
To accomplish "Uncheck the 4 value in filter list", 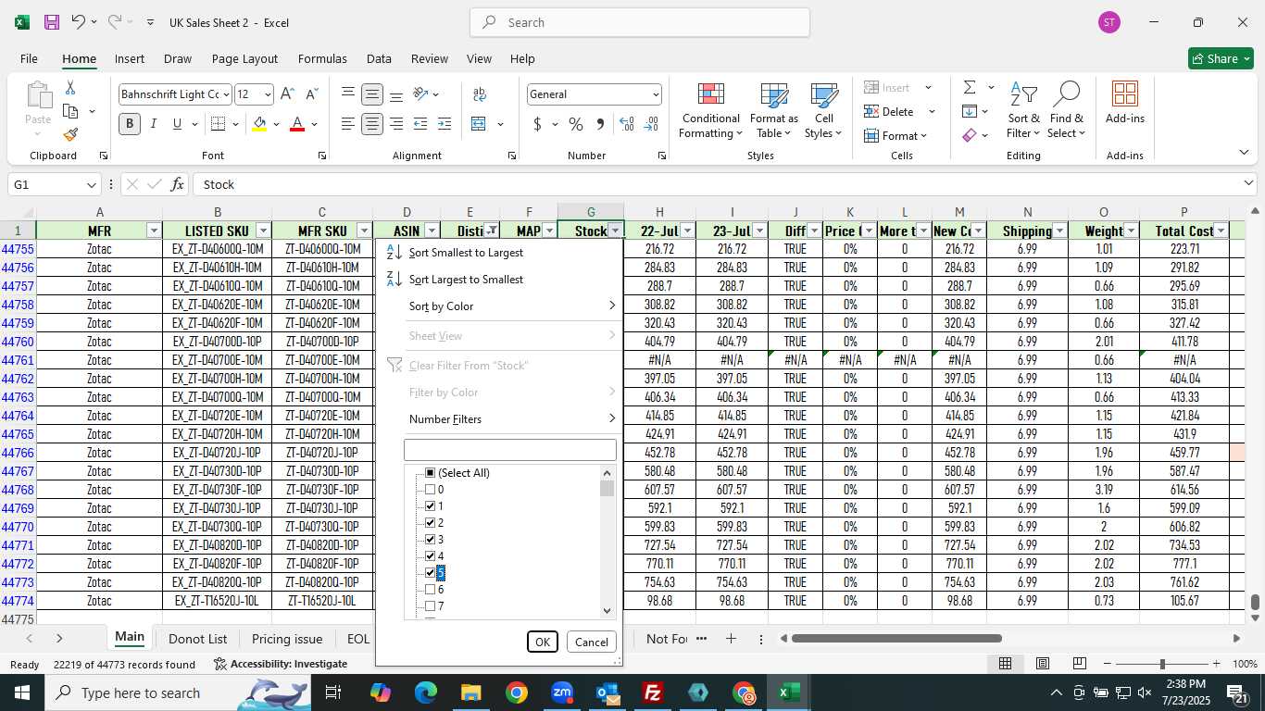I will point(430,556).
